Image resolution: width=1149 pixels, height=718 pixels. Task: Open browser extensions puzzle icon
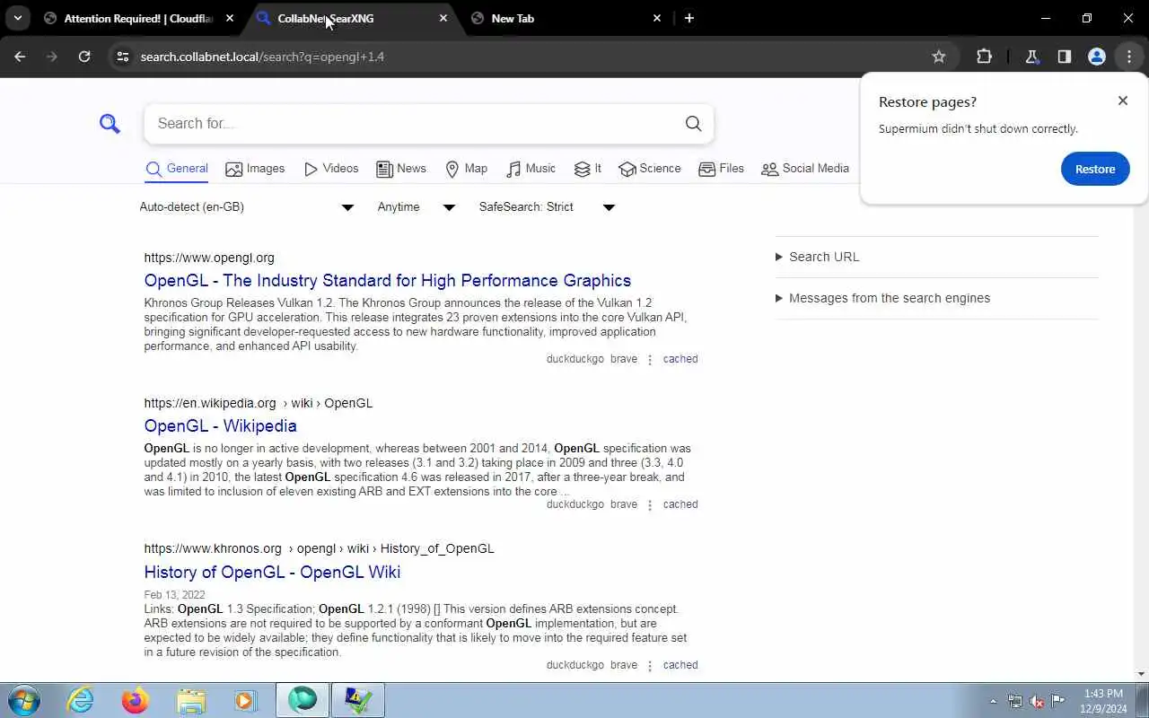pos(984,57)
